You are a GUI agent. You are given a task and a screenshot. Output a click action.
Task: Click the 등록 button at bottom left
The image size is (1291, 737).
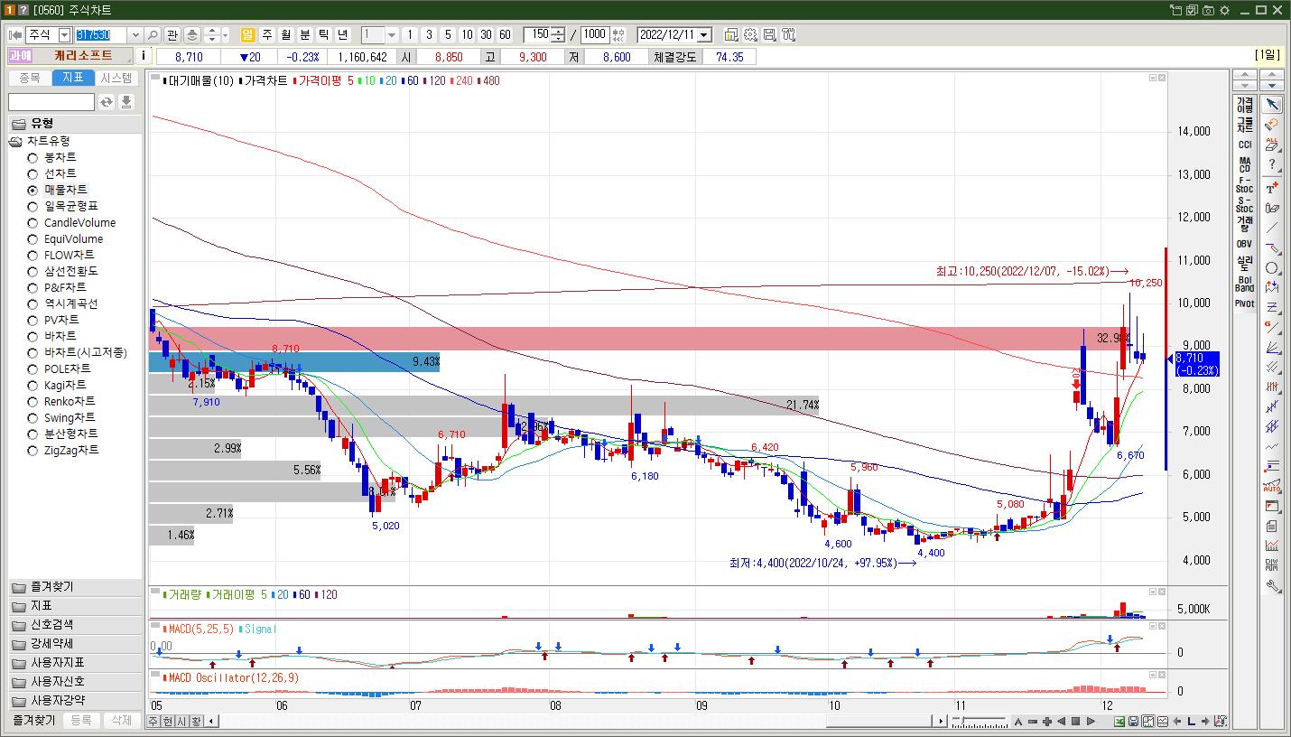pyautogui.click(x=81, y=721)
